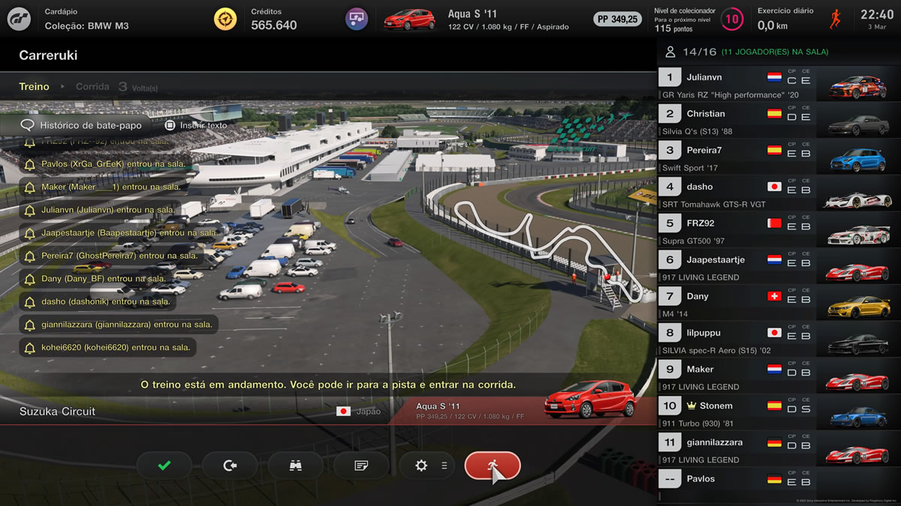Viewport: 901px width, 506px height.
Task: Click the bell beside Dany (Dany_BF)
Action: (x=30, y=279)
